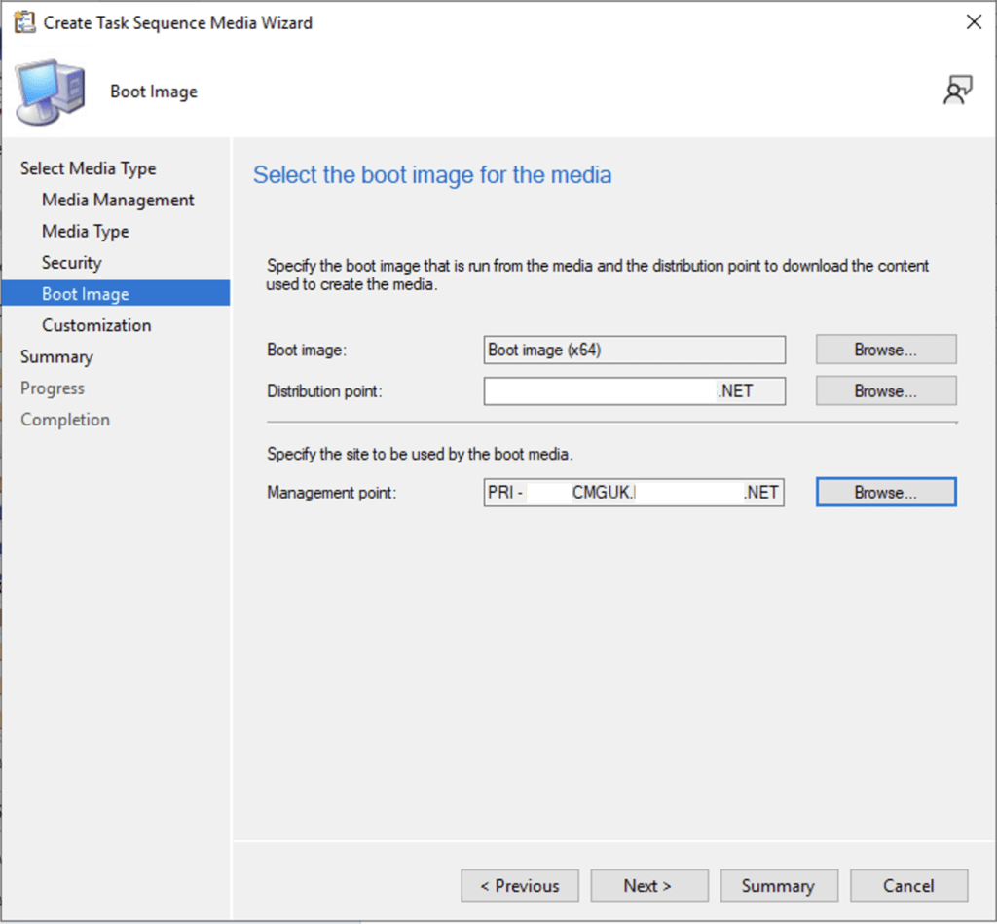Screen dimensions: 997x924
Task: Browse for a boot image
Action: [x=885, y=350]
